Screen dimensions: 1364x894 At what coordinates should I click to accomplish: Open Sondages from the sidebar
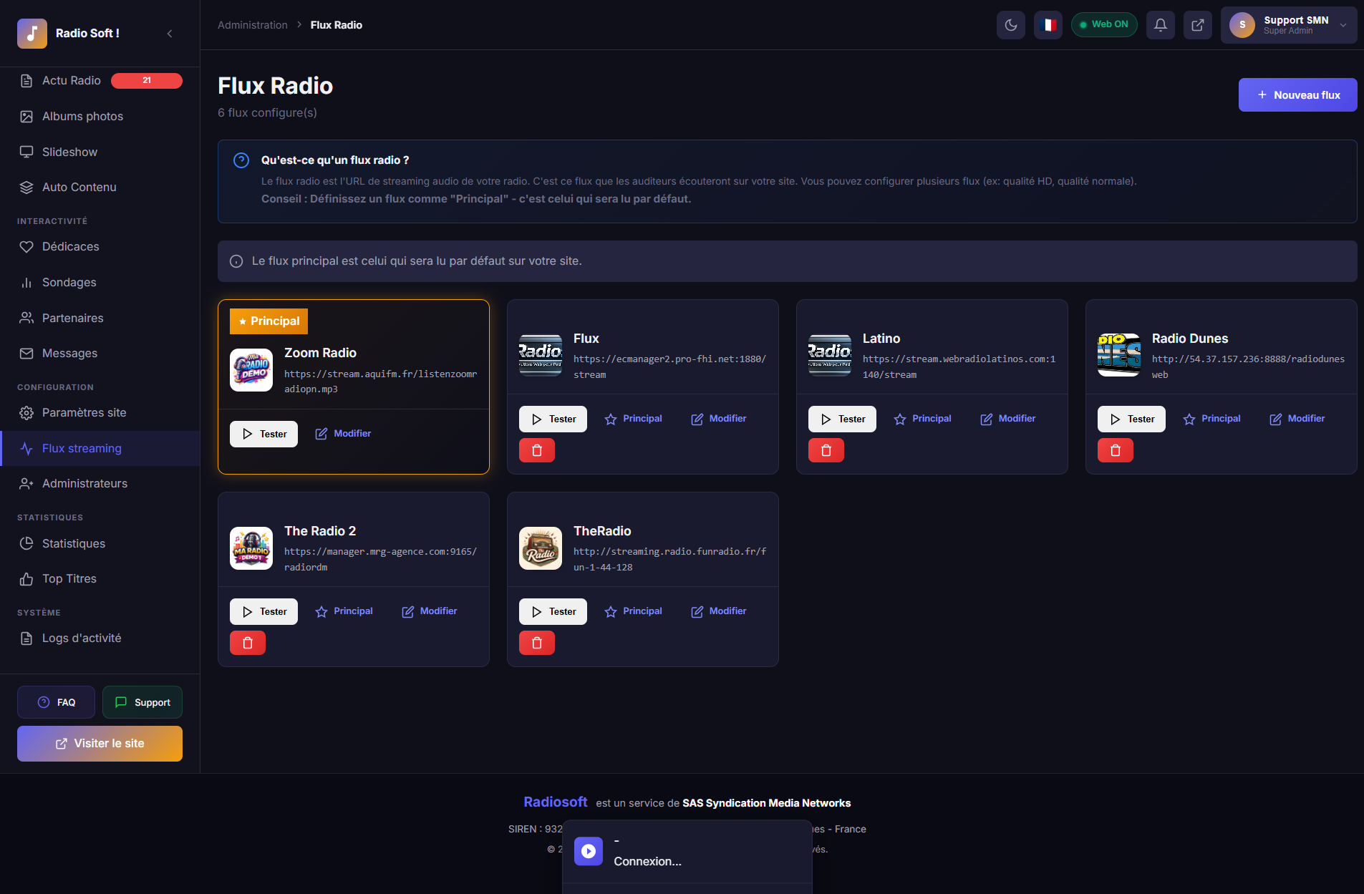(69, 282)
